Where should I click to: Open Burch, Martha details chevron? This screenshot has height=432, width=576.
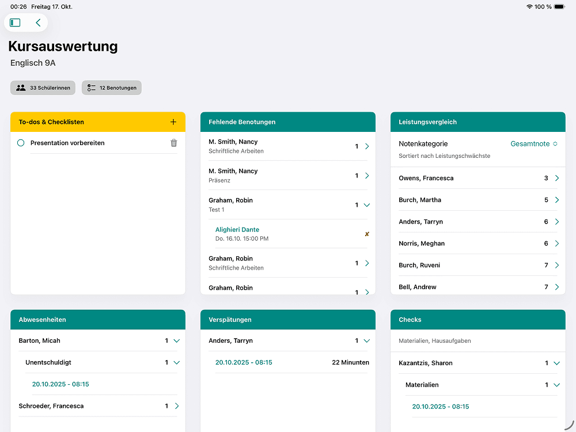click(556, 200)
